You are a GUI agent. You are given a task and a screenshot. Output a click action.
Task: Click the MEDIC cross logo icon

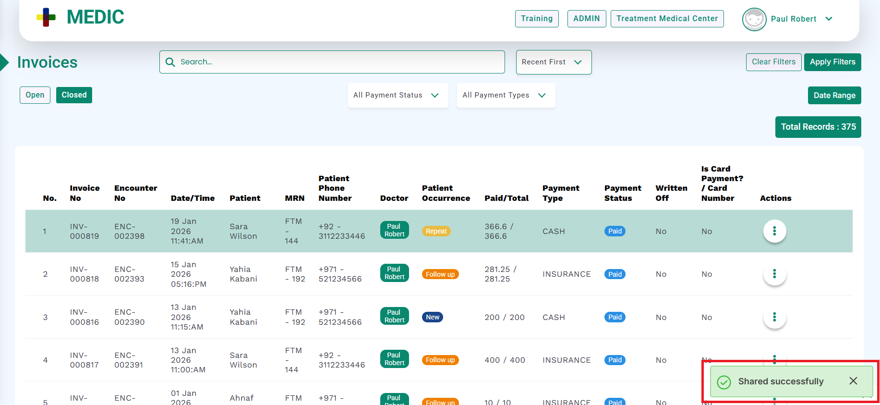click(x=46, y=17)
